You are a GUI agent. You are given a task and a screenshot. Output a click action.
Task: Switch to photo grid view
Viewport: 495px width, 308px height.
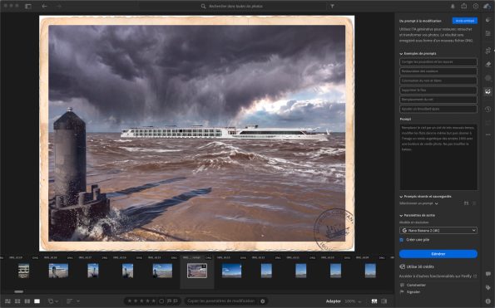coord(7,301)
